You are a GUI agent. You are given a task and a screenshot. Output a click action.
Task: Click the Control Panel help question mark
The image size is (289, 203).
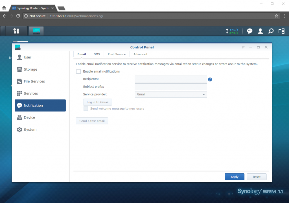coord(243,47)
